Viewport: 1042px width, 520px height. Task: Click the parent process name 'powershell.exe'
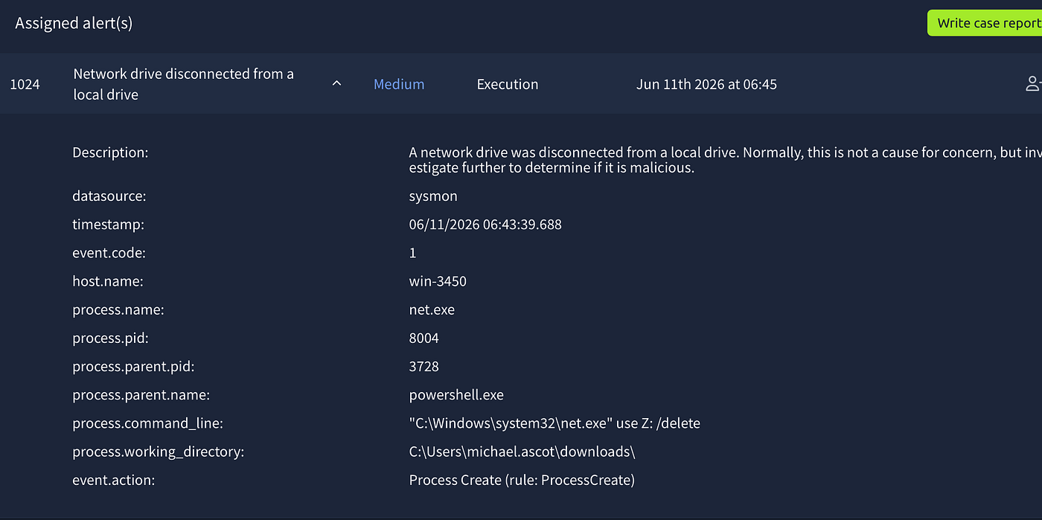point(456,395)
